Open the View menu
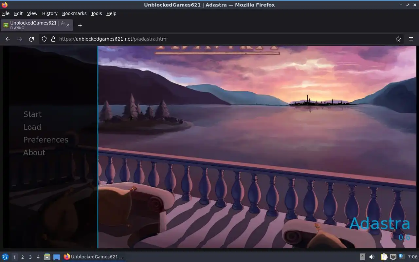The height and width of the screenshot is (262, 419). (x=32, y=13)
